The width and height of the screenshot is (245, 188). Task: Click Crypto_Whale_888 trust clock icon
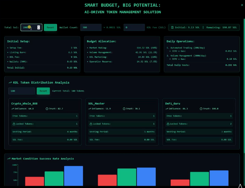tap(47, 109)
